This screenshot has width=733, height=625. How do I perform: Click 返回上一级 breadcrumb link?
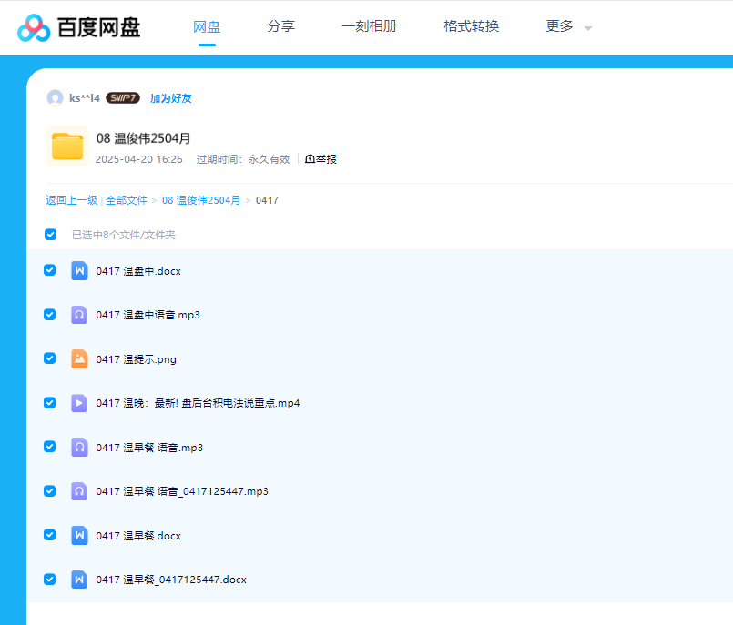click(71, 200)
